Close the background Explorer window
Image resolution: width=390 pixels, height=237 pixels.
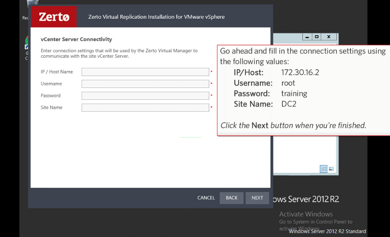[328, 37]
